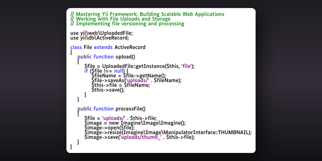This screenshot has height=161, width=322.
Task: Click the 'public function upload()' line
Action: pyautogui.click(x=106, y=57)
